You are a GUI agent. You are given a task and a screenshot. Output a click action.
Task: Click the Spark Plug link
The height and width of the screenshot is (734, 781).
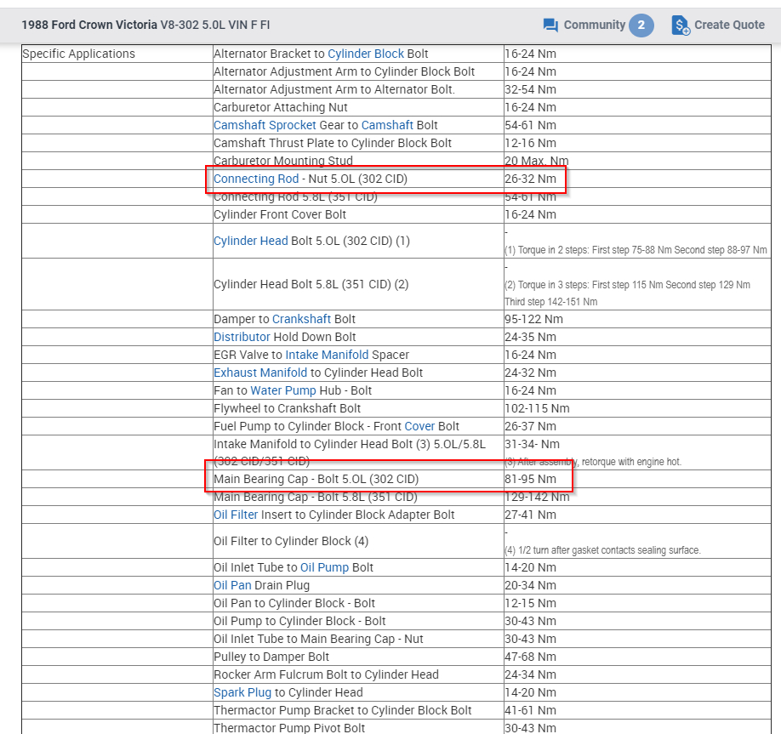click(x=242, y=692)
